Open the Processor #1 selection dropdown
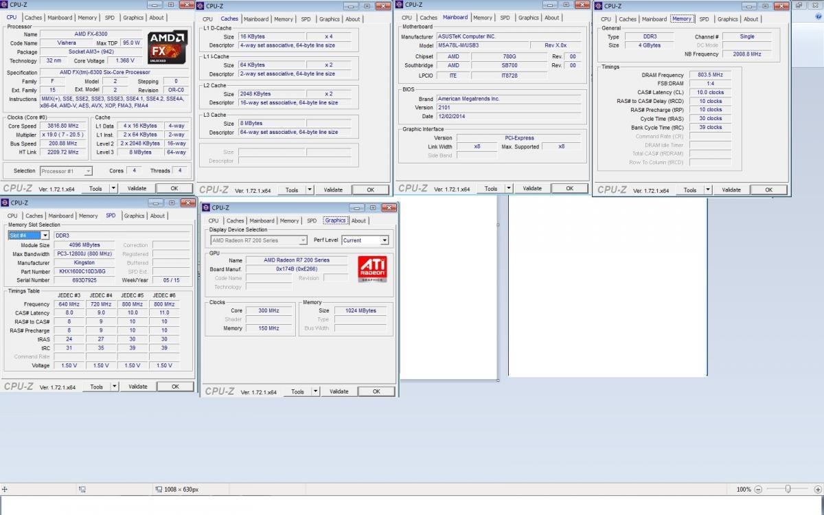Image resolution: width=824 pixels, height=515 pixels. coord(89,171)
